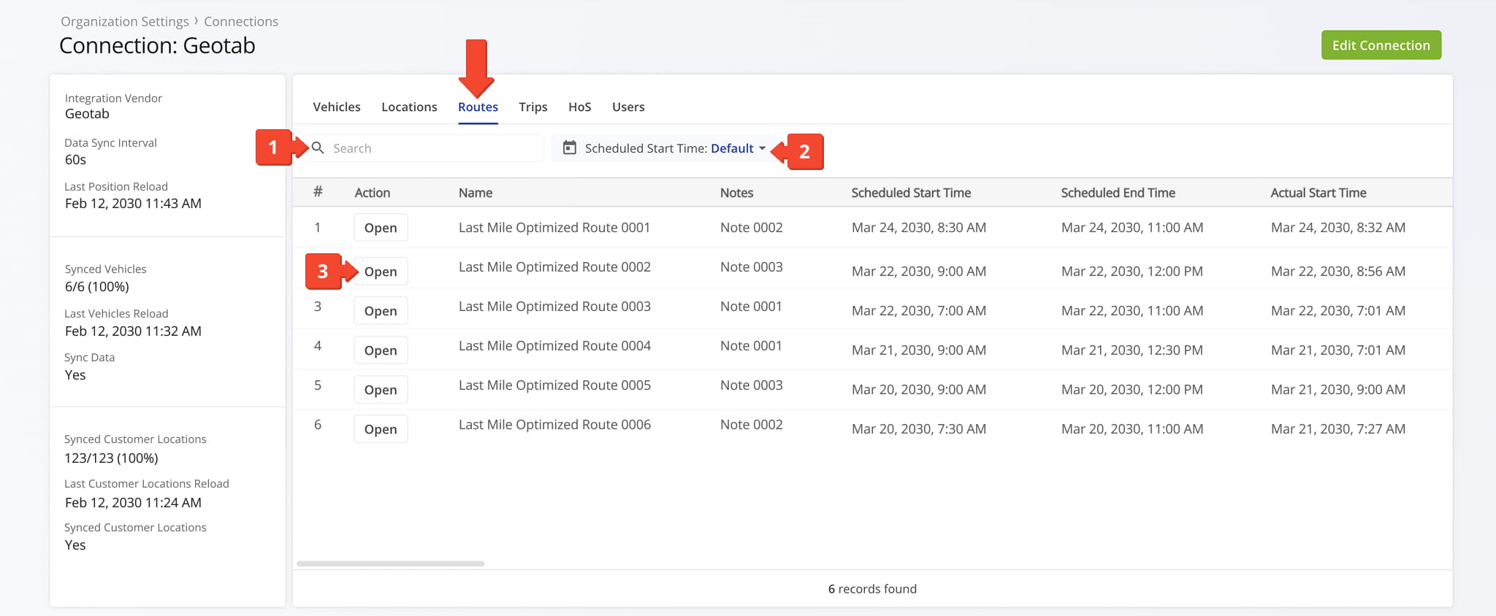The image size is (1496, 616).
Task: Click the magnifying glass search icon
Action: click(x=318, y=148)
